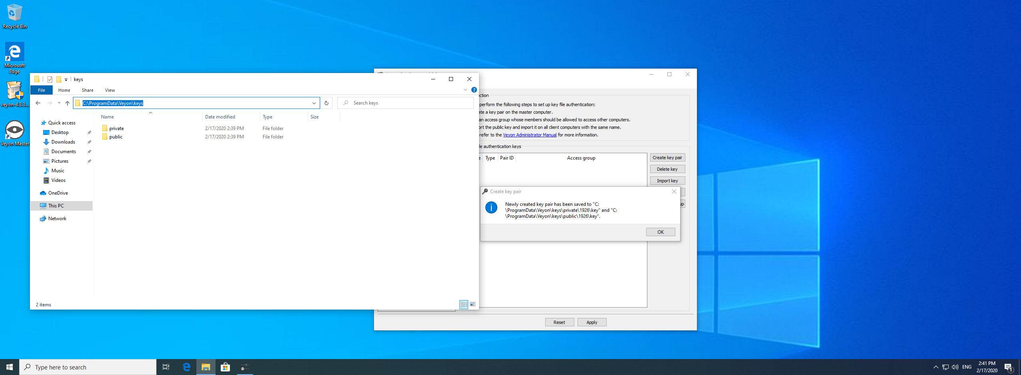The width and height of the screenshot is (1021, 375).
Task: Click the Search keys box
Action: [x=406, y=103]
